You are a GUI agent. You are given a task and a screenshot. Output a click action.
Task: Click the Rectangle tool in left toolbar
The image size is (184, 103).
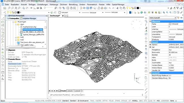(x=3, y=25)
